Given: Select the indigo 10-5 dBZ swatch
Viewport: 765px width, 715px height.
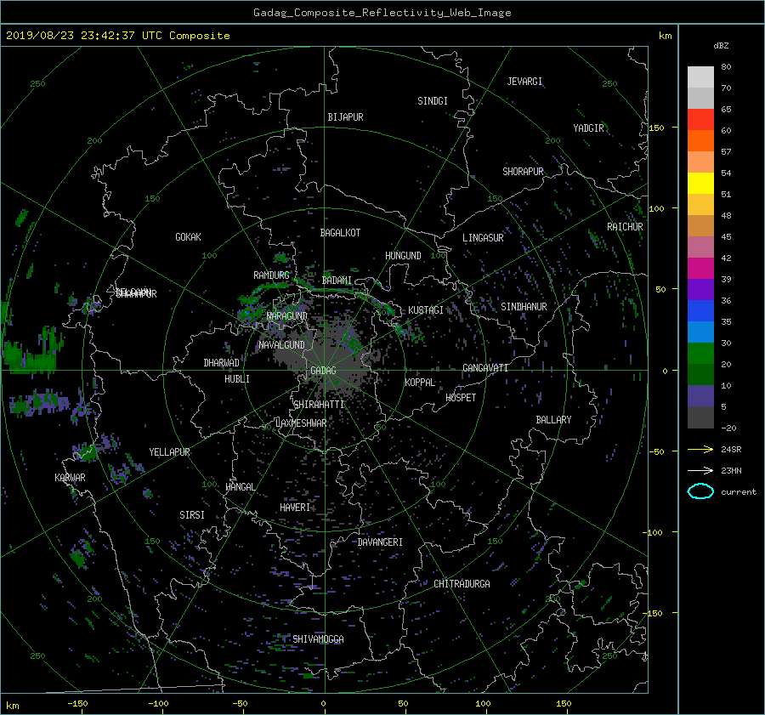Looking at the screenshot, I should pos(700,396).
